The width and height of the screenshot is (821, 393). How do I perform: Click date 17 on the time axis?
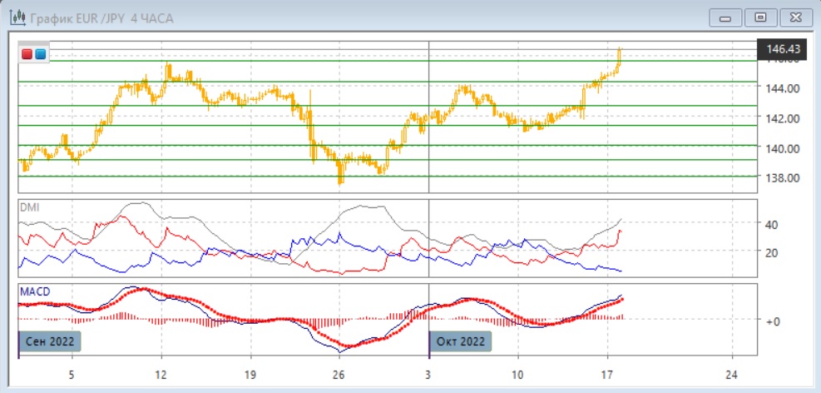pyautogui.click(x=607, y=373)
